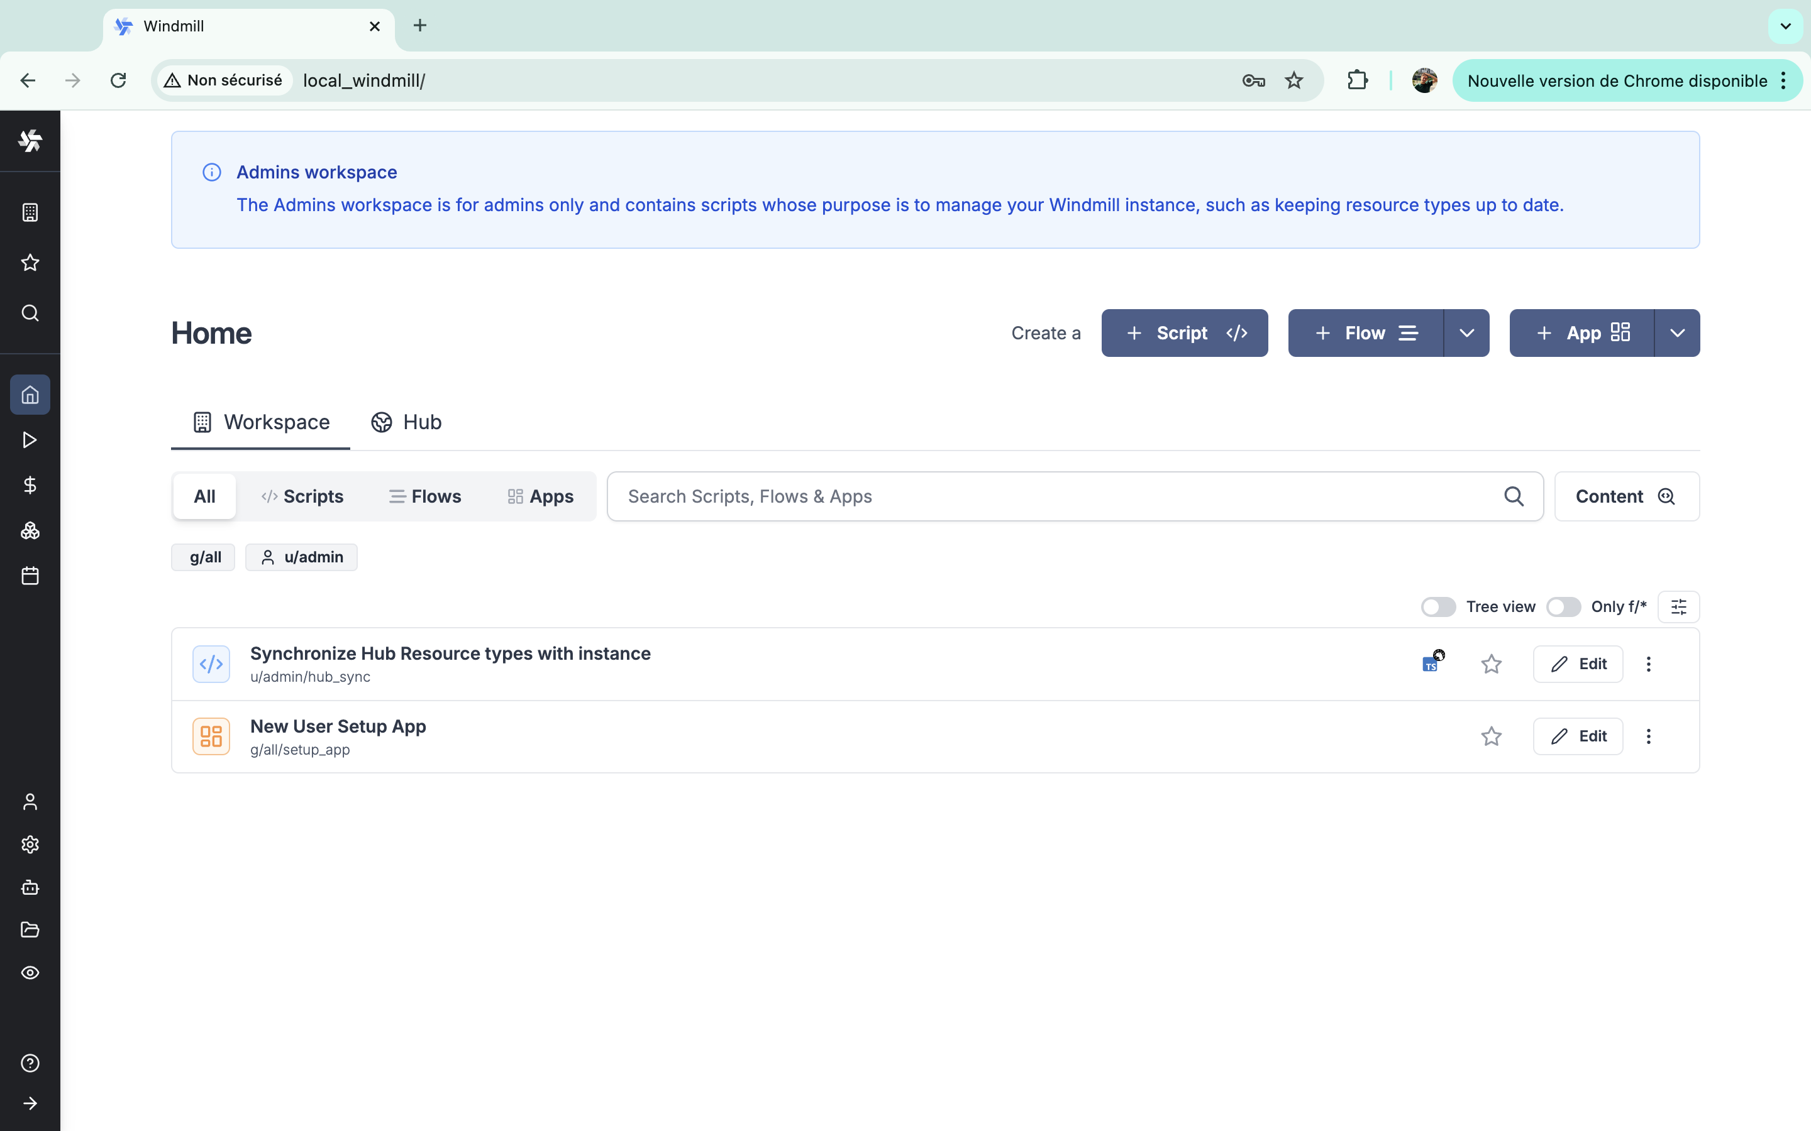Image resolution: width=1811 pixels, height=1131 pixels.
Task: Switch to the Hub tab
Action: click(406, 422)
